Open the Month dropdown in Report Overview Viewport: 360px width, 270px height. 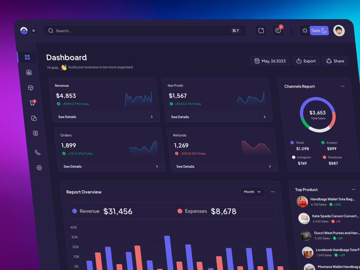point(253,192)
